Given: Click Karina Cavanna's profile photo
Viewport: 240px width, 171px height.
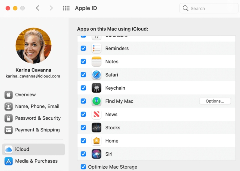Looking at the screenshot, I should 33,46.
